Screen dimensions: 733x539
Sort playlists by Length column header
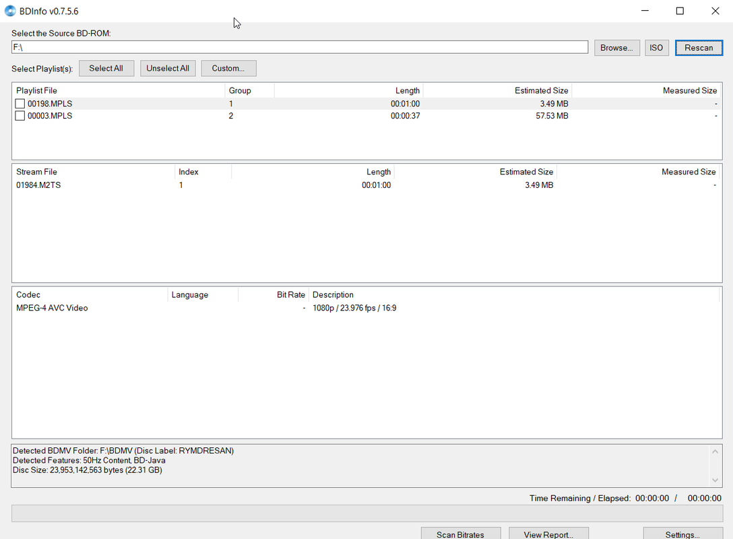point(348,90)
